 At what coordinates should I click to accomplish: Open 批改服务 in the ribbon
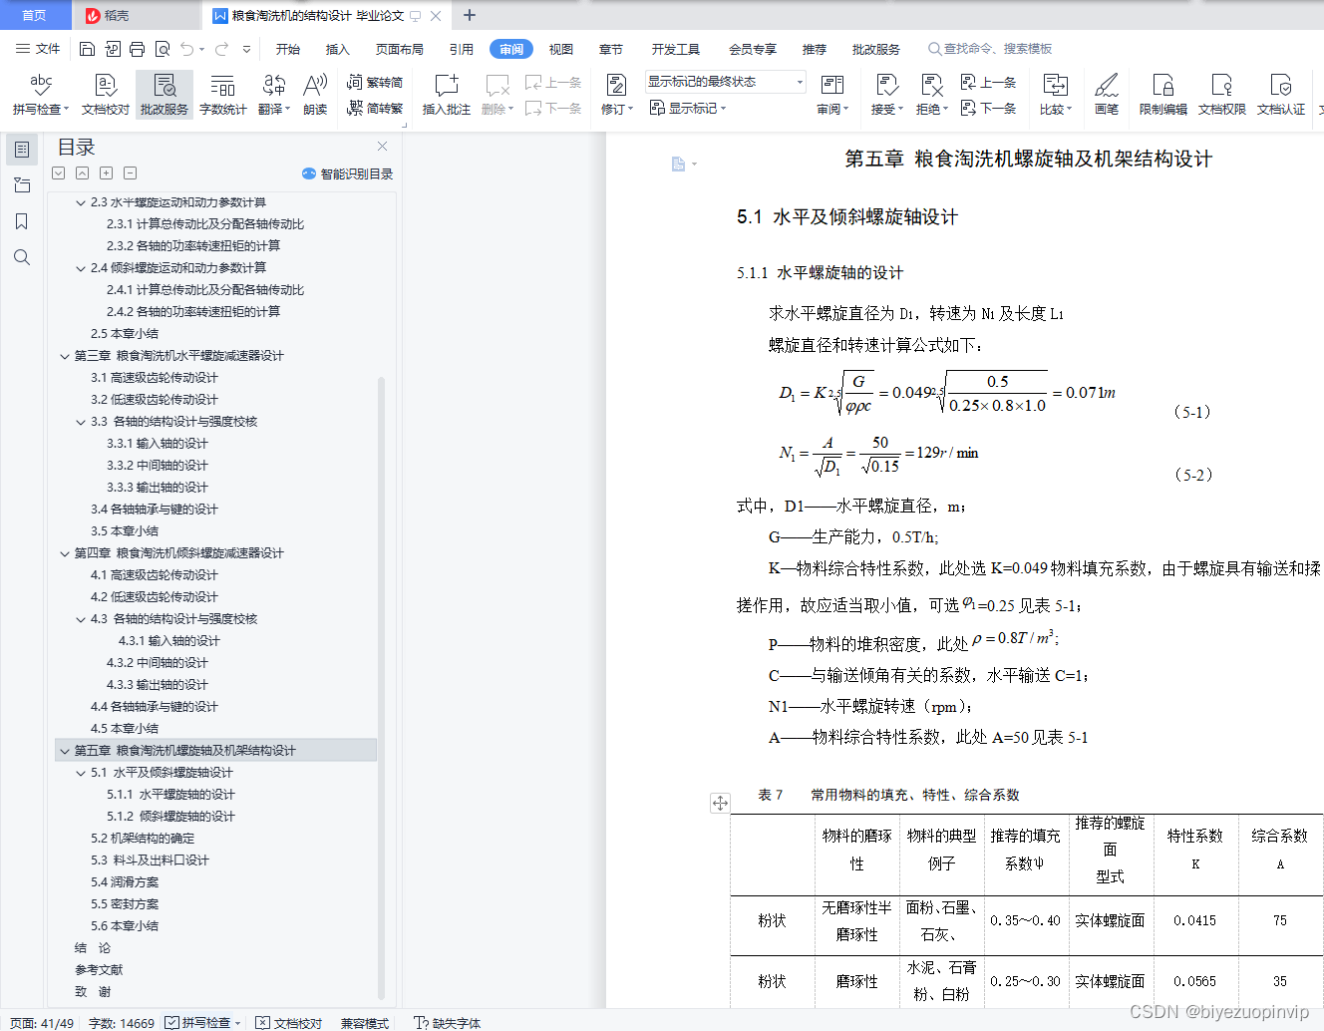165,95
